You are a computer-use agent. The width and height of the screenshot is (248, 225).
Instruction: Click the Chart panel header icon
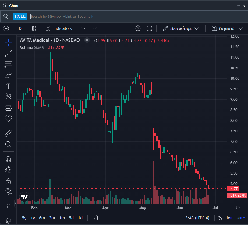pos(5,6)
